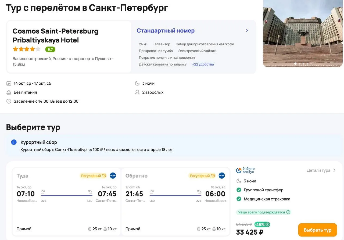Click takeoff icon in Обратно flight
This screenshot has height=240, width=344.
(152, 192)
